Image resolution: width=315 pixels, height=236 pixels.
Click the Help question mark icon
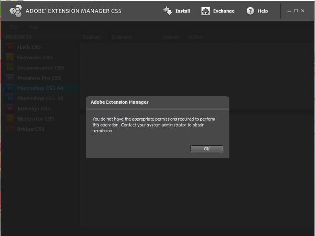tap(250, 11)
